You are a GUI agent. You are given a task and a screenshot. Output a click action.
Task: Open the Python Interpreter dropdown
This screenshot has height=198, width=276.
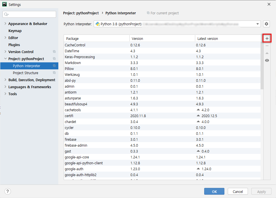tap(257, 24)
